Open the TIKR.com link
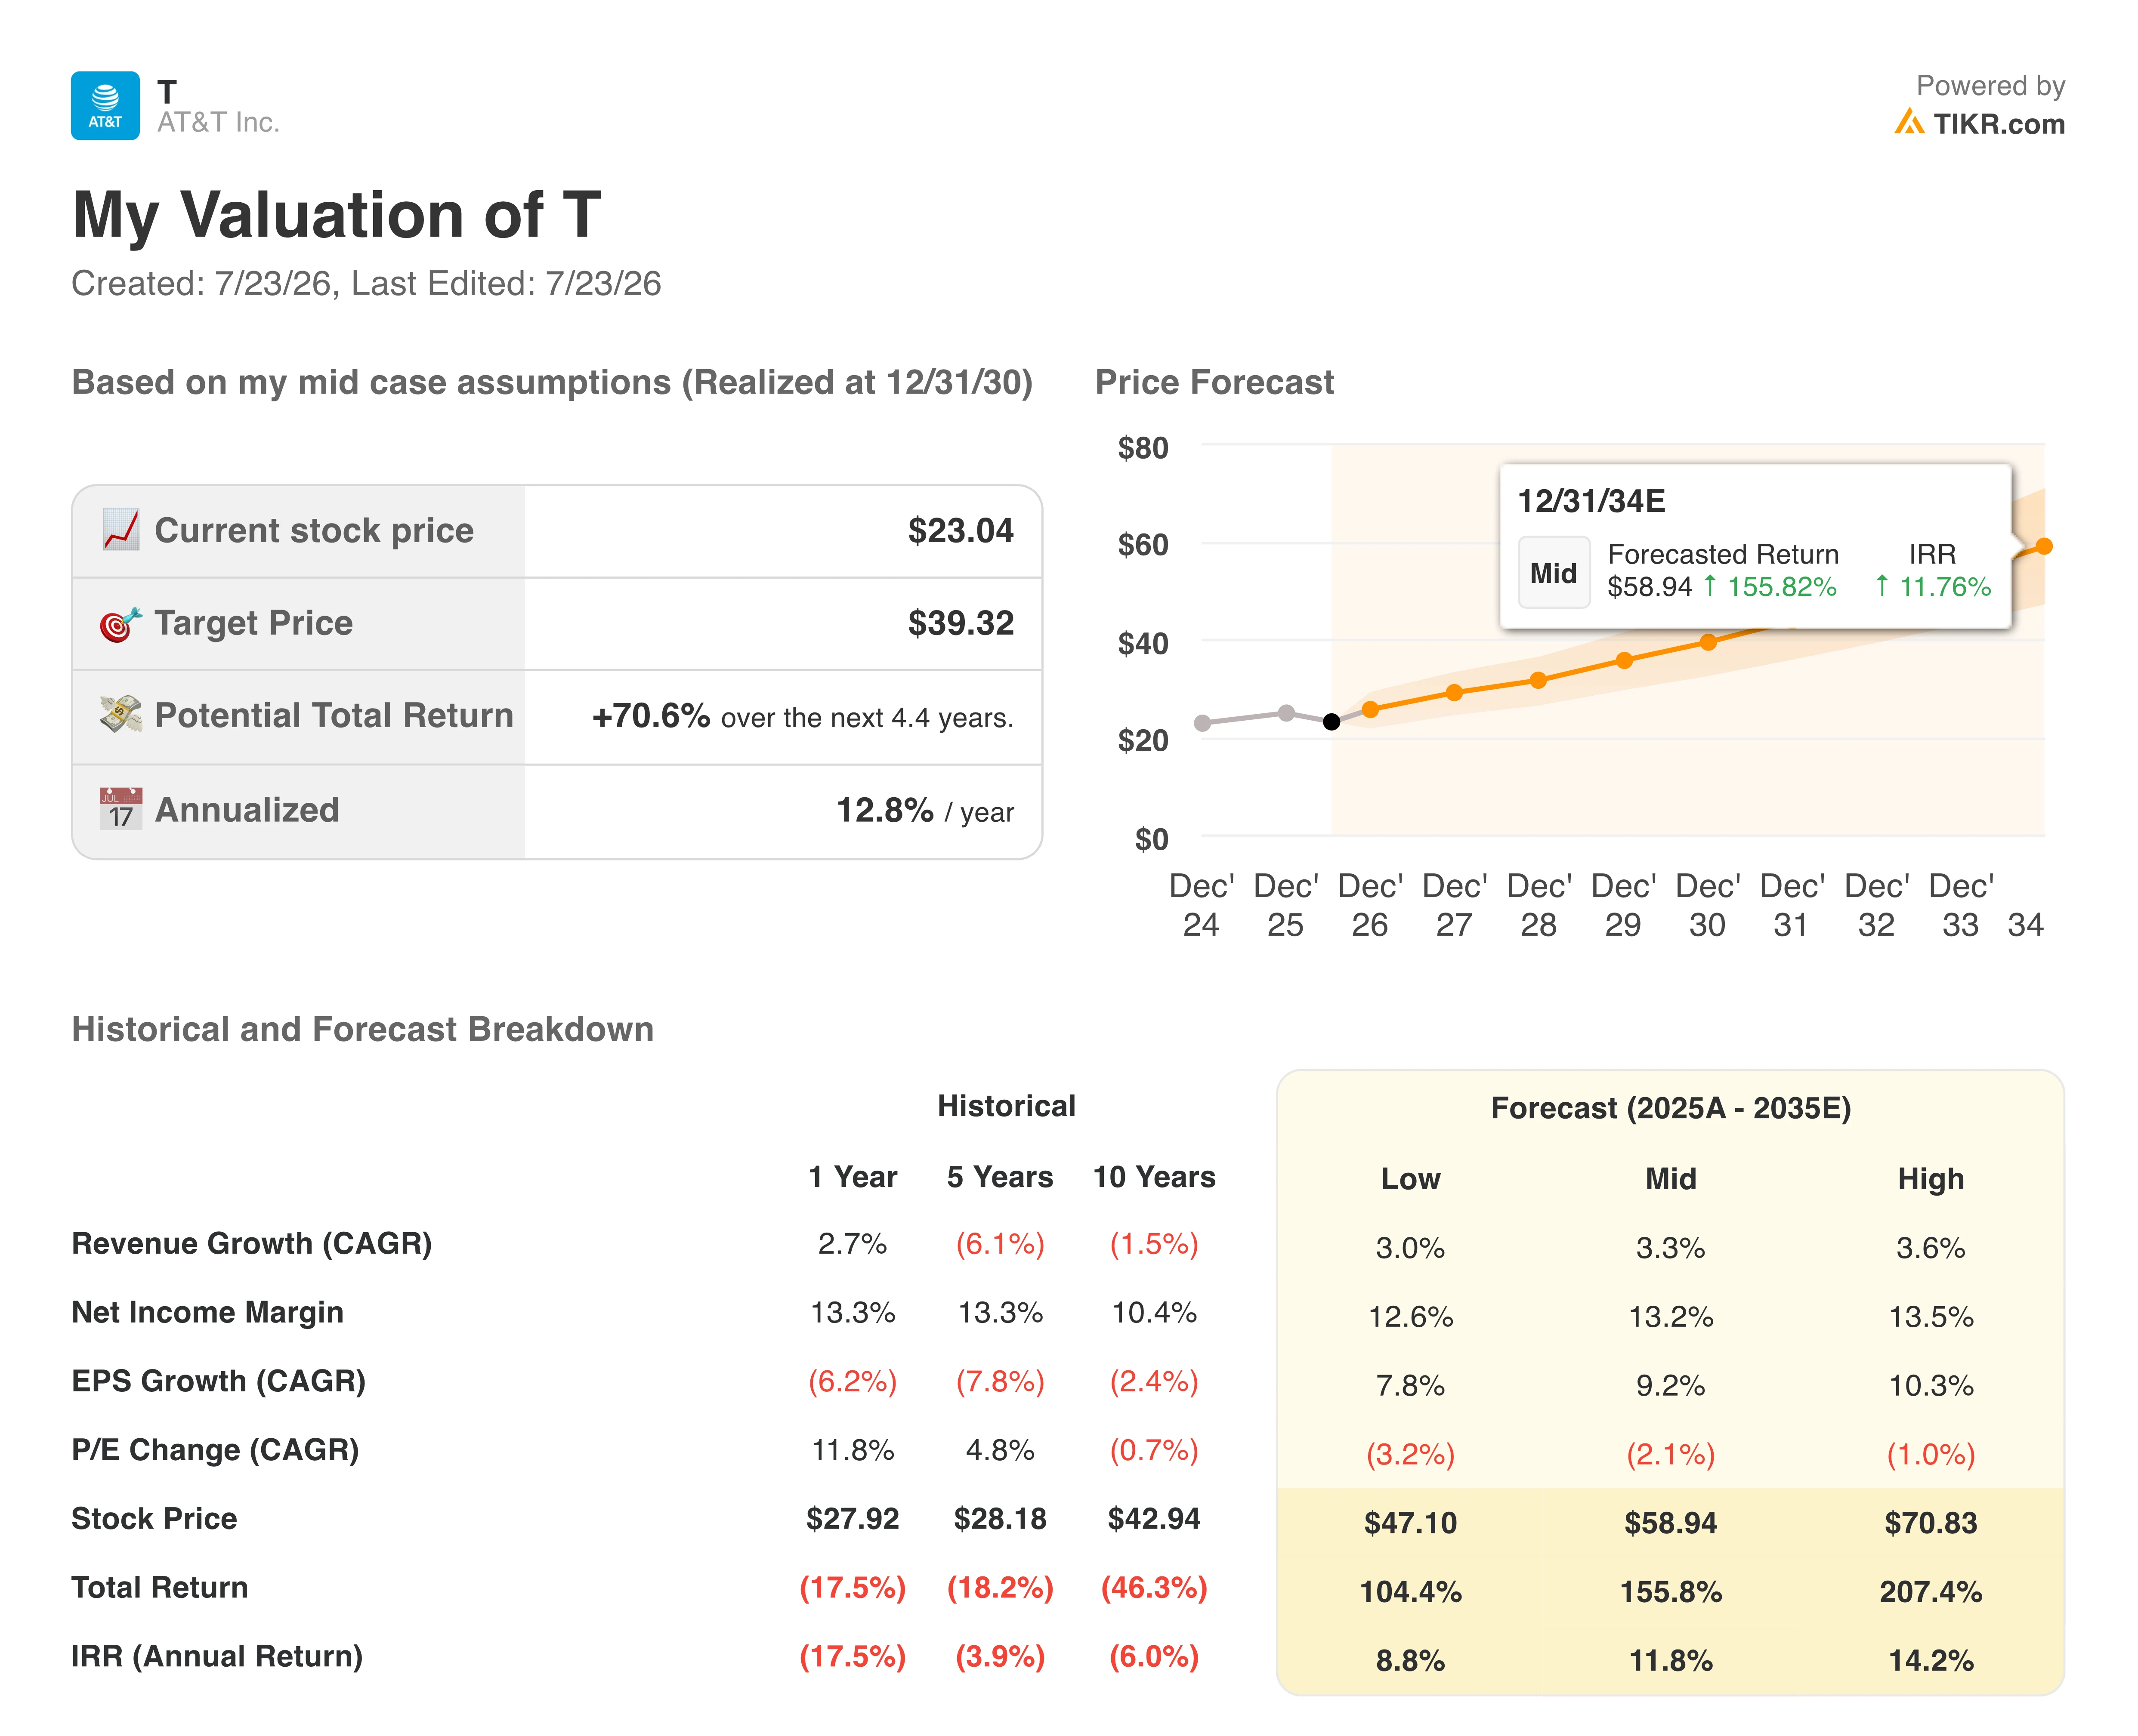Viewport: 2138px width, 1736px height. (1998, 124)
